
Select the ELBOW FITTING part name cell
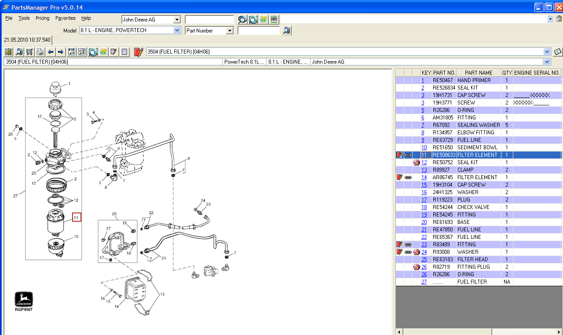coord(479,133)
